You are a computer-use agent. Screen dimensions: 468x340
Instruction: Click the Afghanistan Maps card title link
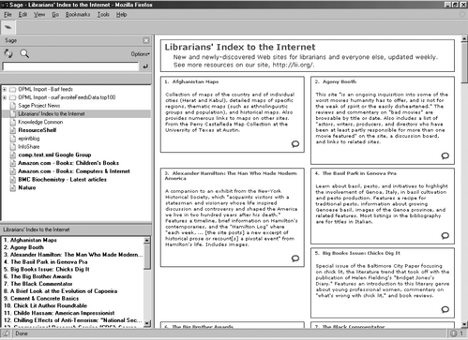click(195, 81)
